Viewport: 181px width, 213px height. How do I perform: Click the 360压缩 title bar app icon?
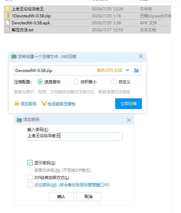click(x=14, y=57)
